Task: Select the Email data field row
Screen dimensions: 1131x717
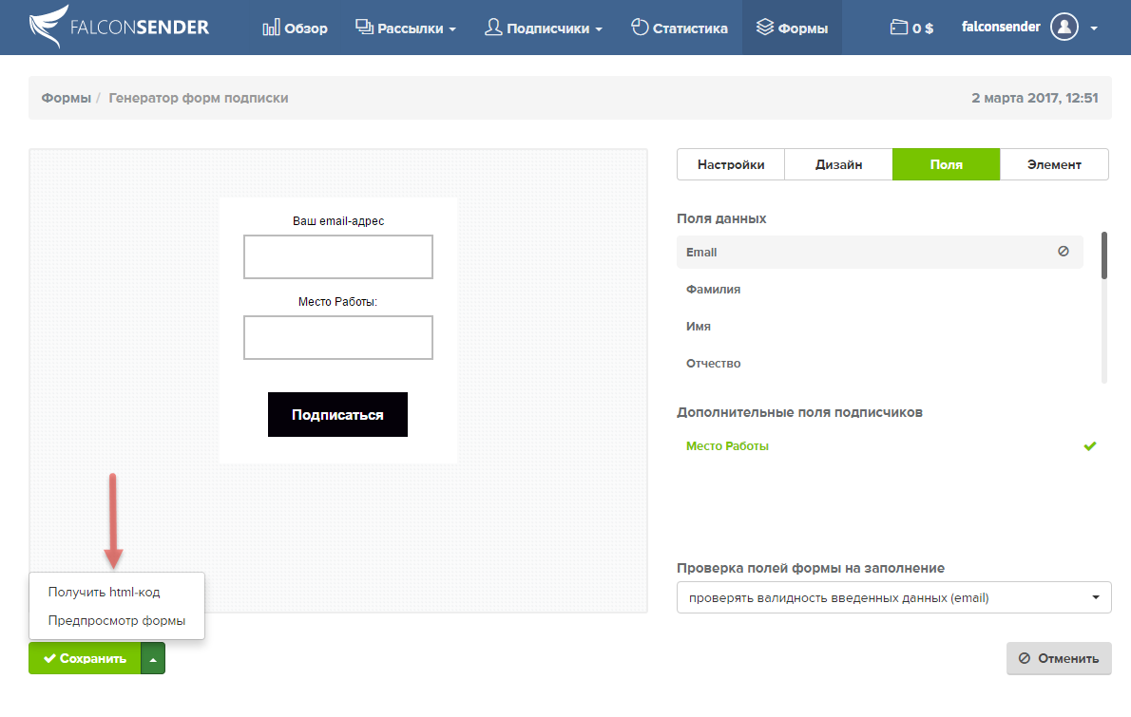Action: pyautogui.click(x=880, y=253)
